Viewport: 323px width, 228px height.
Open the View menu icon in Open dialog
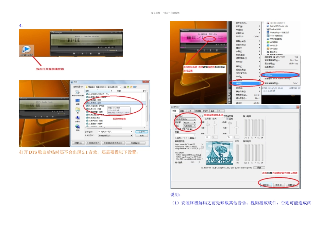point(135,87)
